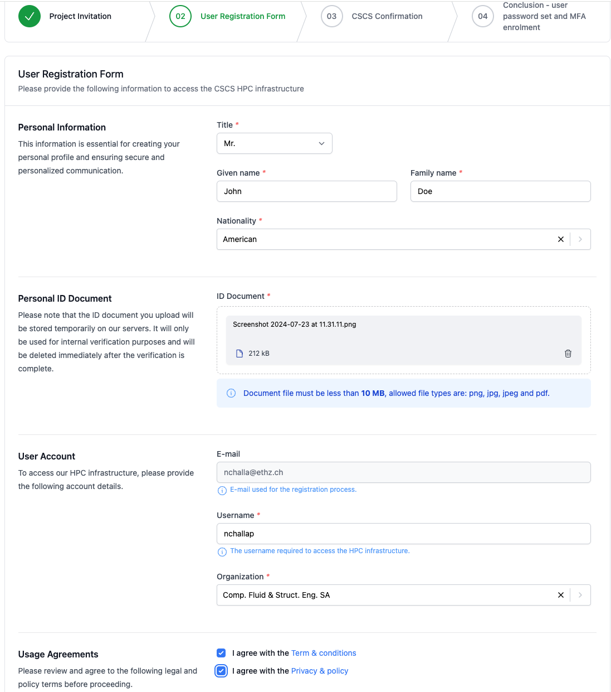Select the Conclusion password and MFA step
Viewport: 611px width, 692px height.
tap(544, 16)
